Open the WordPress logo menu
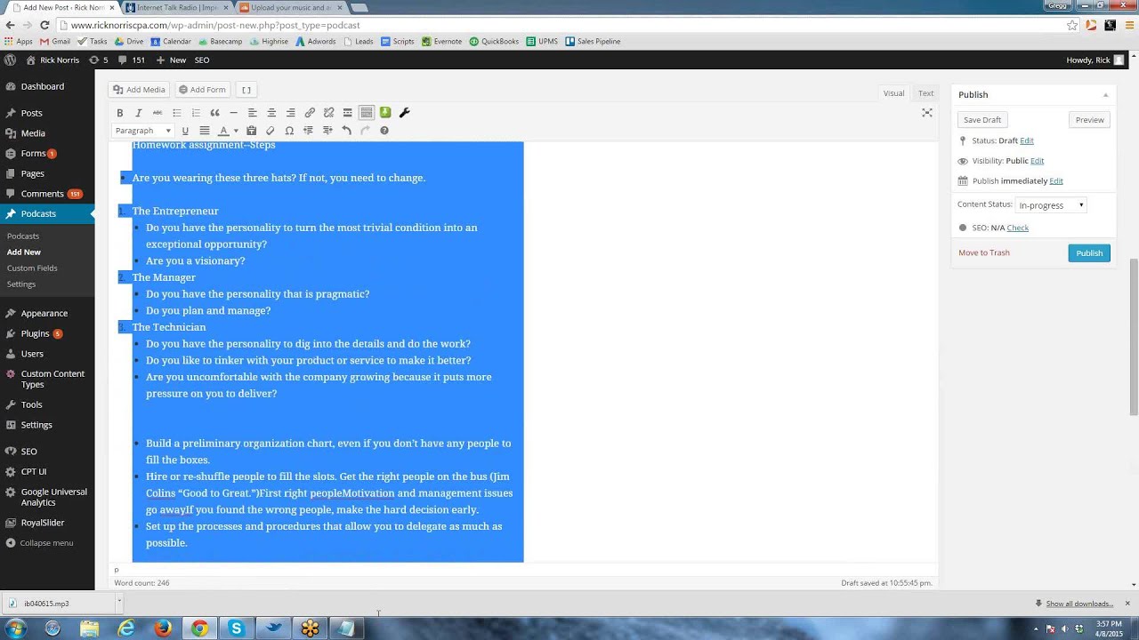1139x640 pixels. [x=10, y=60]
